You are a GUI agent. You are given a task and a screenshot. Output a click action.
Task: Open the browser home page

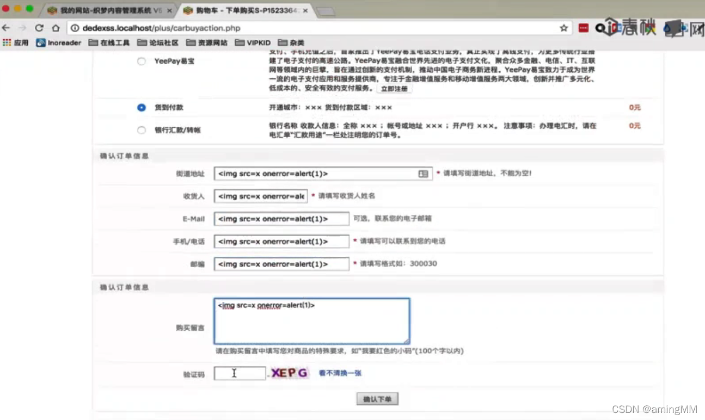[56, 28]
